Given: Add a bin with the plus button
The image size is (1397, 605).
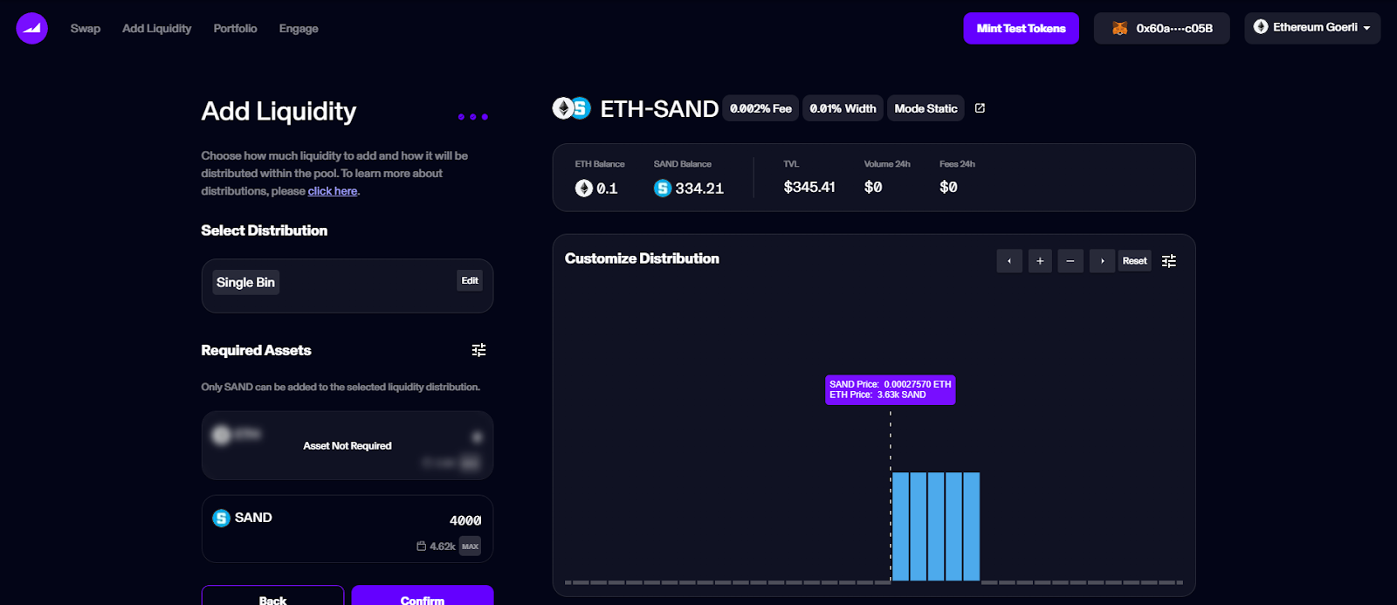Looking at the screenshot, I should point(1040,261).
